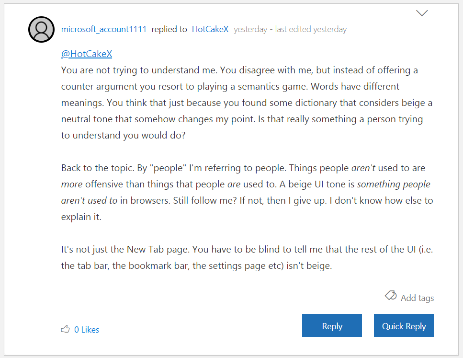Click the italic word 'more'
463x358 pixels.
click(71, 185)
